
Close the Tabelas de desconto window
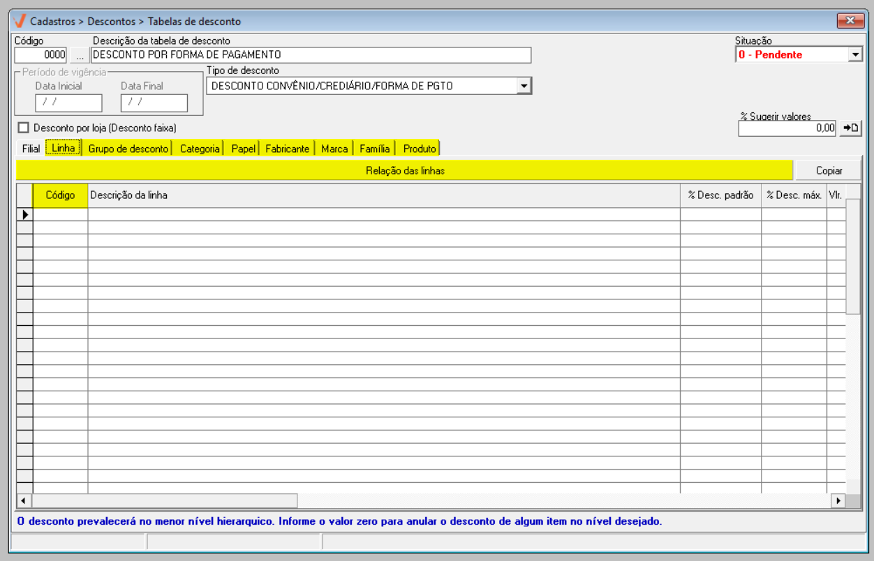(850, 21)
